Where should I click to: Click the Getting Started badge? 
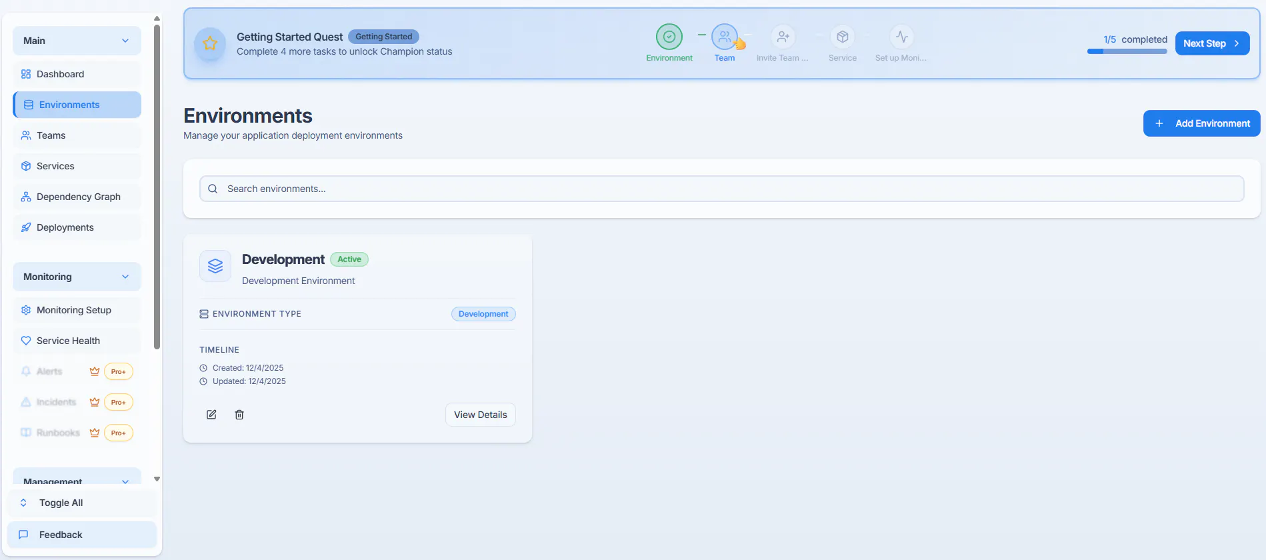[383, 37]
